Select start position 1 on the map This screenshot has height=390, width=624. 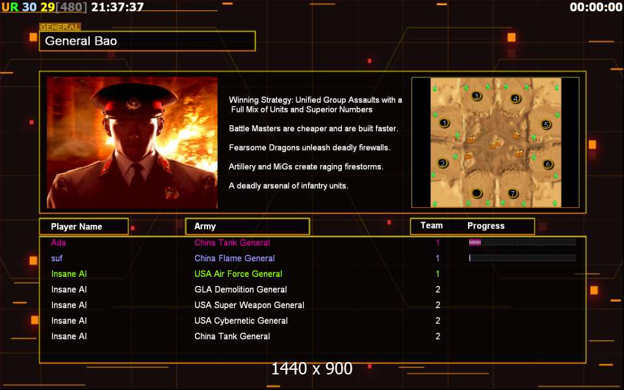pyautogui.click(x=444, y=123)
